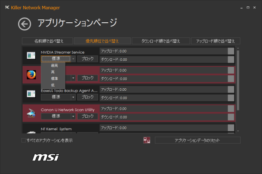The image size is (262, 174).
Task: Click the MSI logo
Action: tap(46, 157)
